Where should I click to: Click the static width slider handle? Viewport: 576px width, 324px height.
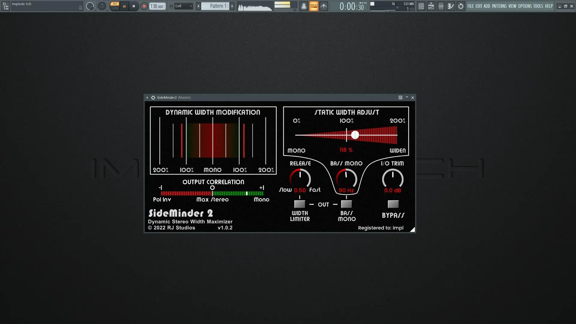[x=355, y=135]
